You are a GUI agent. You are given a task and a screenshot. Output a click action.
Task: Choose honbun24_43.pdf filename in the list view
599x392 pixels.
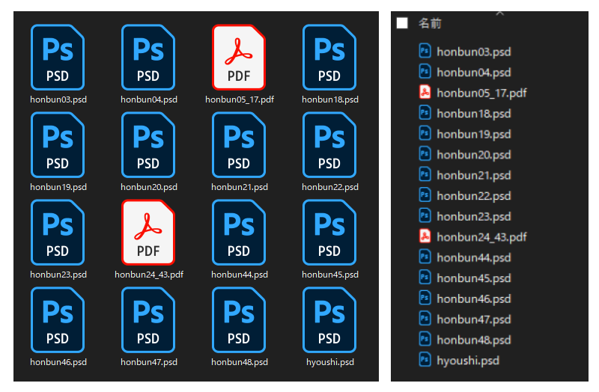(x=481, y=237)
